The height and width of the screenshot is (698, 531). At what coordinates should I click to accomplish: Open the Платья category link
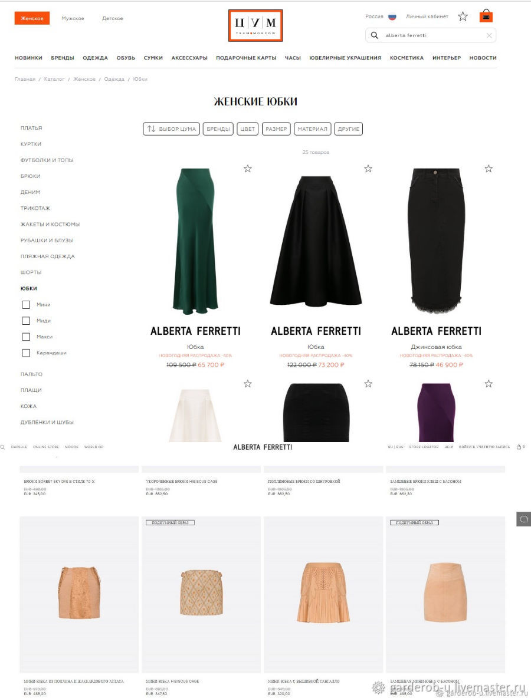point(31,128)
